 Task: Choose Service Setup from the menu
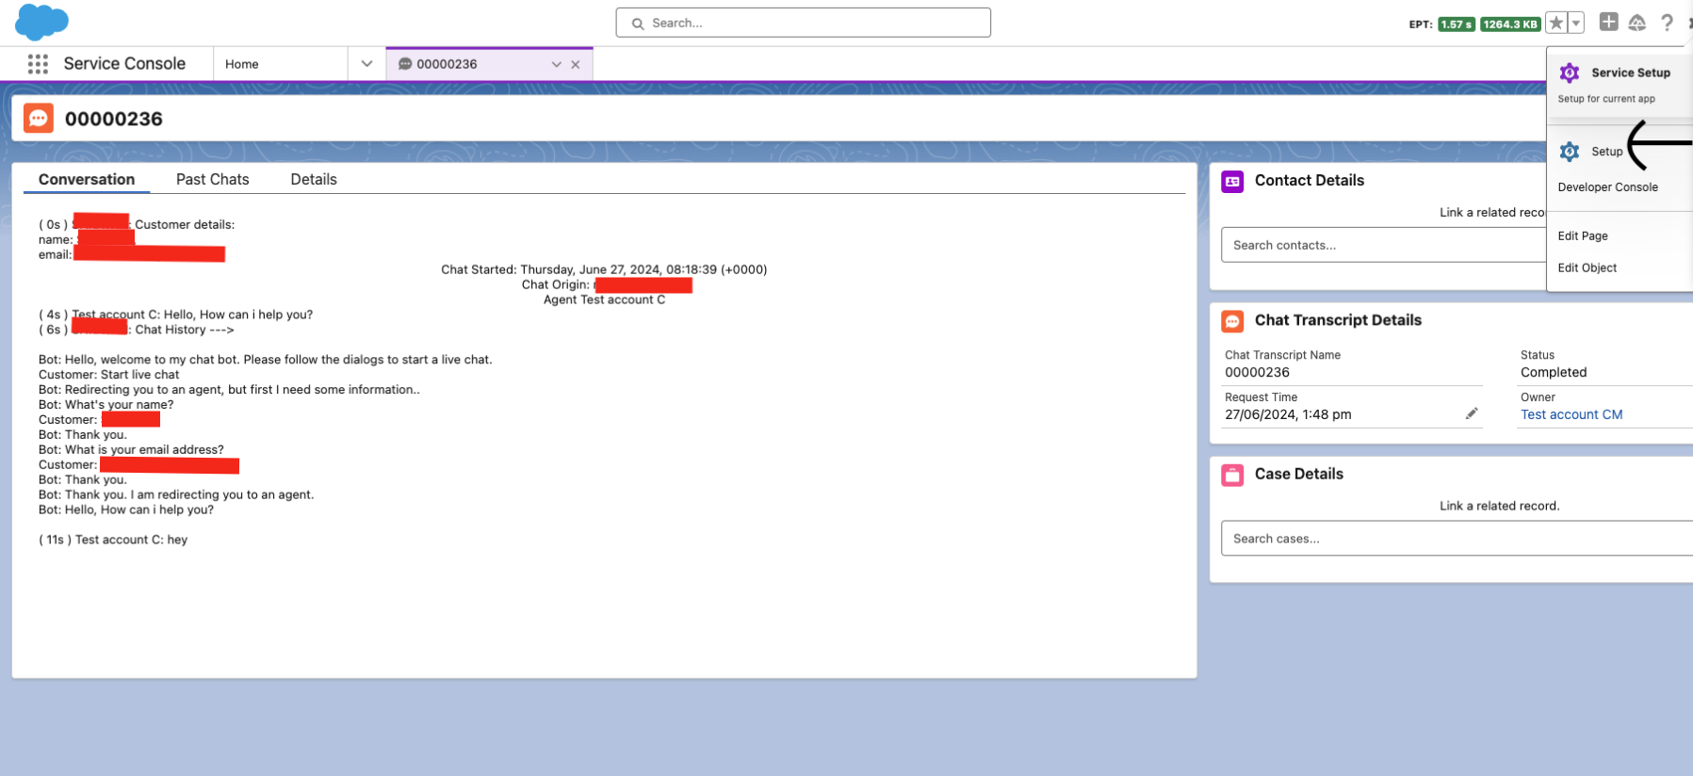pyautogui.click(x=1620, y=84)
